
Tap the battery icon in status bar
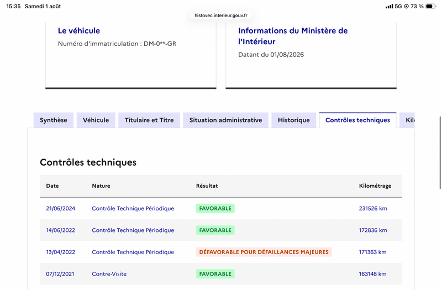(430, 6)
